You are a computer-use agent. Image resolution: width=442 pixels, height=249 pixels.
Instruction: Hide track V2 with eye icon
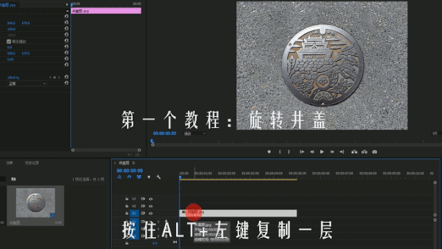point(151,206)
